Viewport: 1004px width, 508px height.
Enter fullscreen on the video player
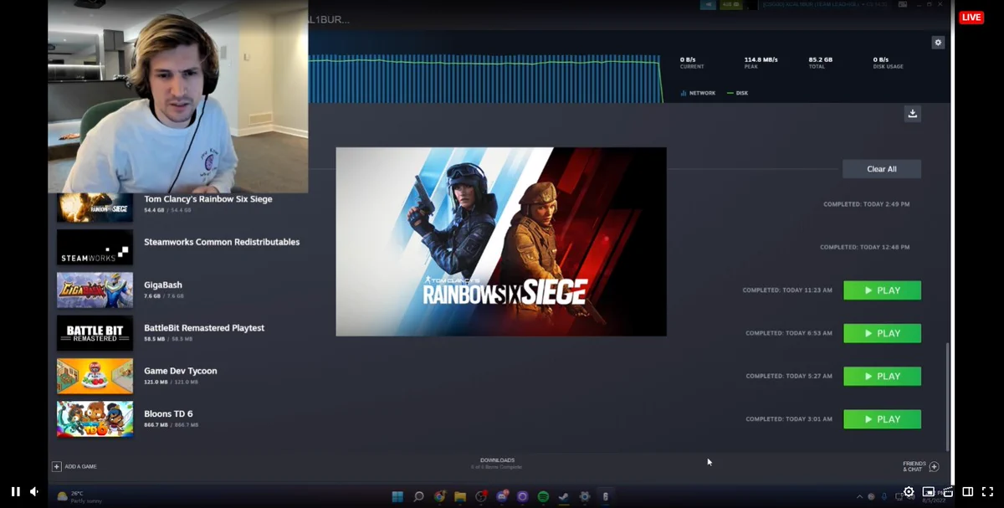pos(988,491)
